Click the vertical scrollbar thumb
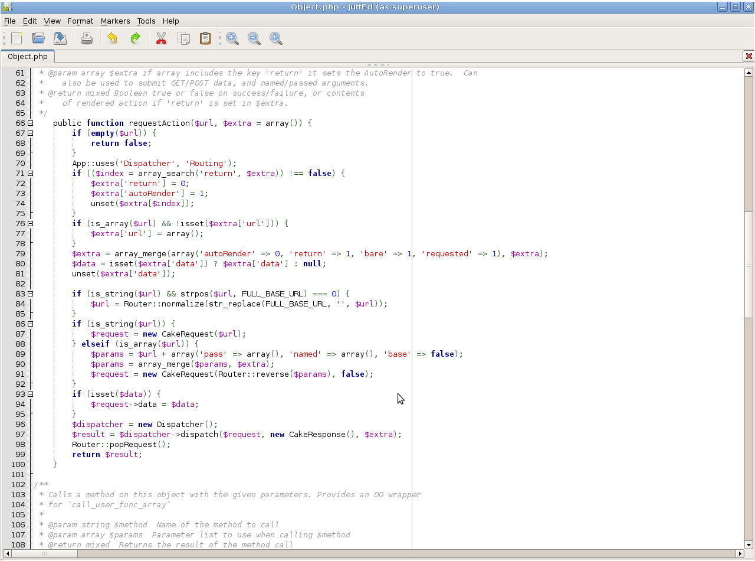The width and height of the screenshot is (755, 561). (x=749, y=265)
